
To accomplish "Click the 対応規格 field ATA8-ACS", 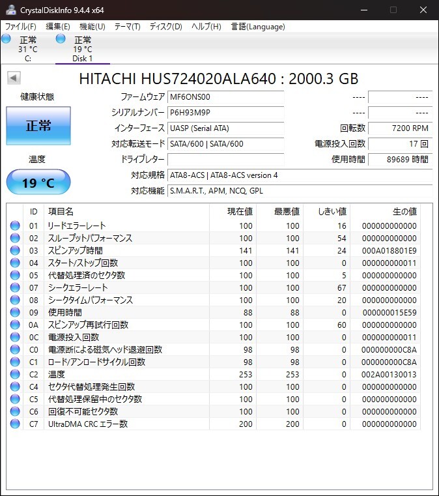I will tap(300, 175).
